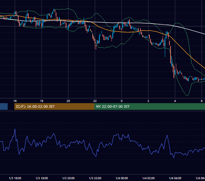
Task: Select the ロンドン 16:00-22:00 JST session bar
Action: click(x=54, y=106)
